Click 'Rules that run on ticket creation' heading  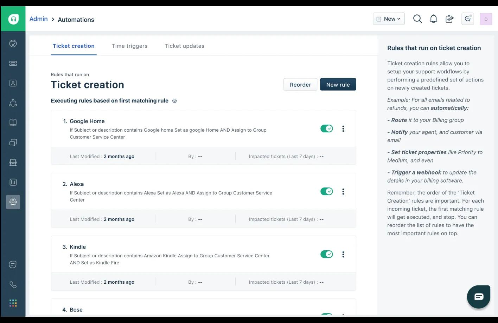tap(434, 48)
